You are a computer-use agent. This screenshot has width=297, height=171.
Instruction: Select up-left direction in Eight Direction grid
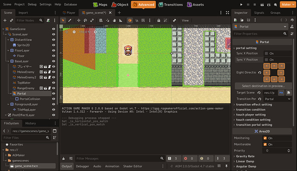tap(267, 66)
